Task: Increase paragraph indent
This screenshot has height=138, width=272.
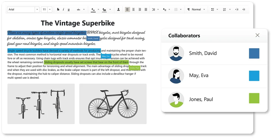Action: (x=244, y=10)
